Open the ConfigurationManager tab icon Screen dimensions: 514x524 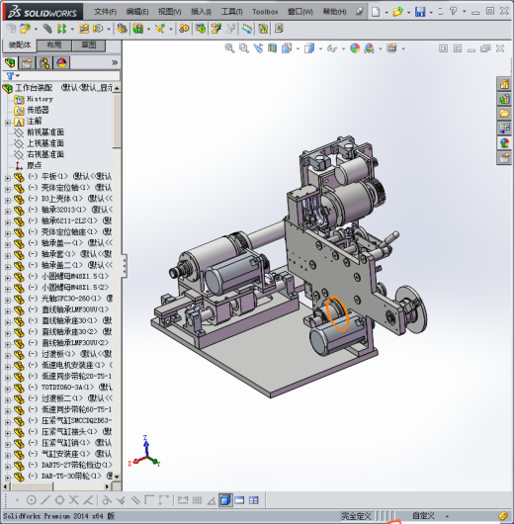(44, 62)
